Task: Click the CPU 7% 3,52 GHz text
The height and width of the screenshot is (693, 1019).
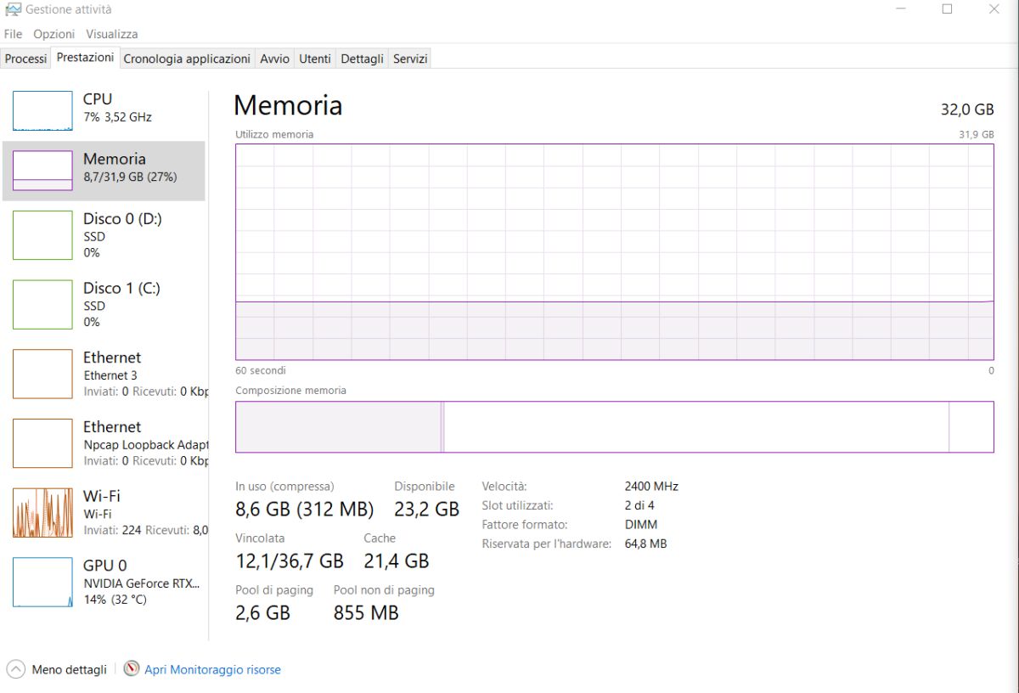Action: (x=117, y=117)
